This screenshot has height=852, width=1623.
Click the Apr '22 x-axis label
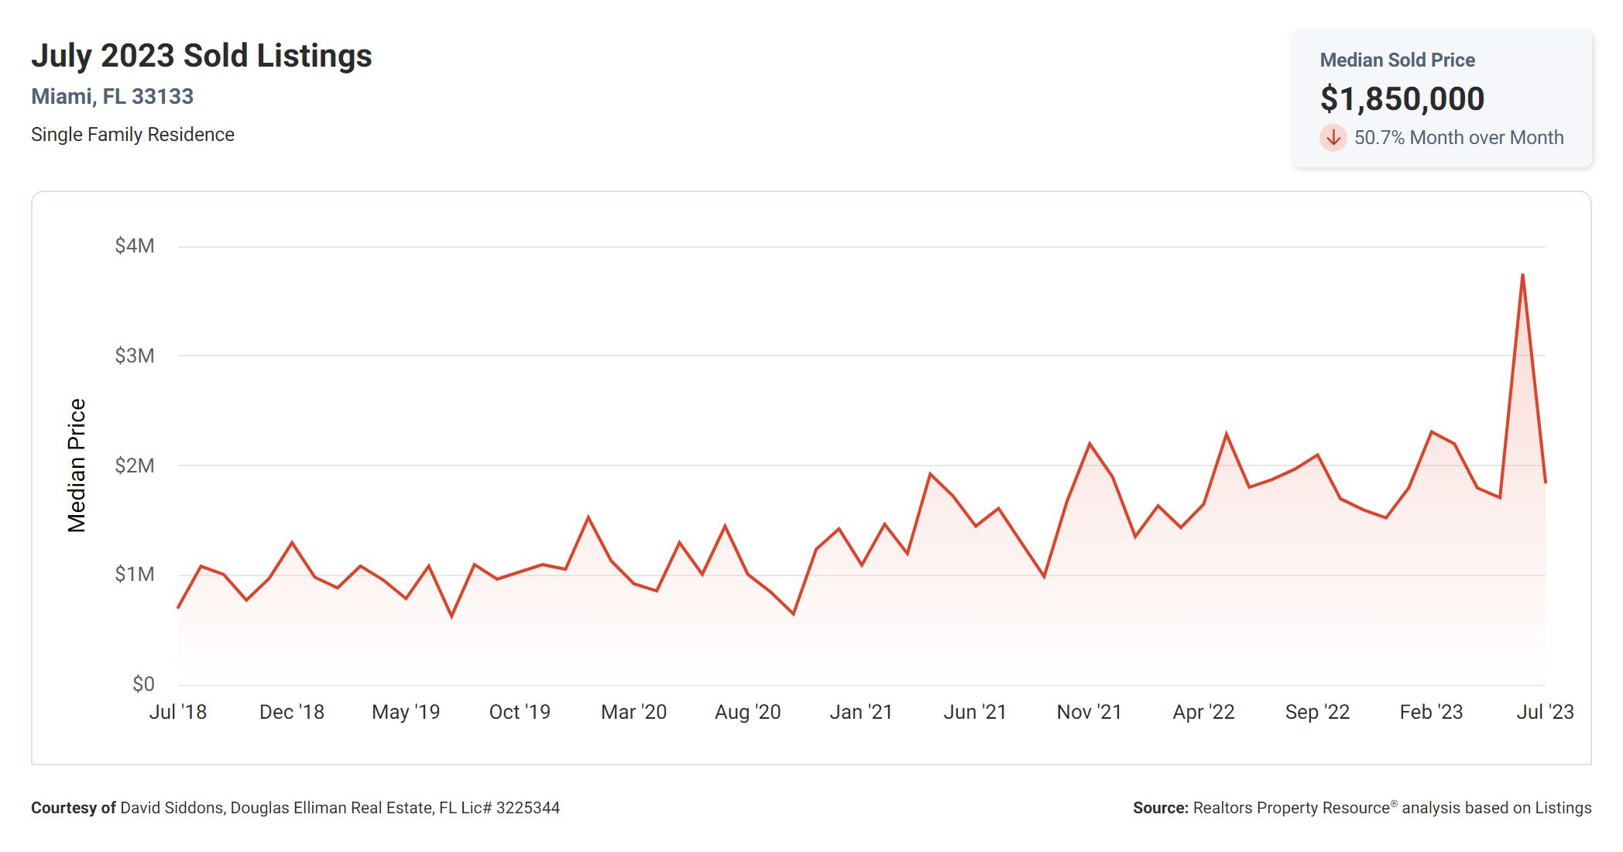[1203, 712]
